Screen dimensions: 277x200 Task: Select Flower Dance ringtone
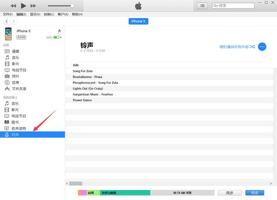169,100
